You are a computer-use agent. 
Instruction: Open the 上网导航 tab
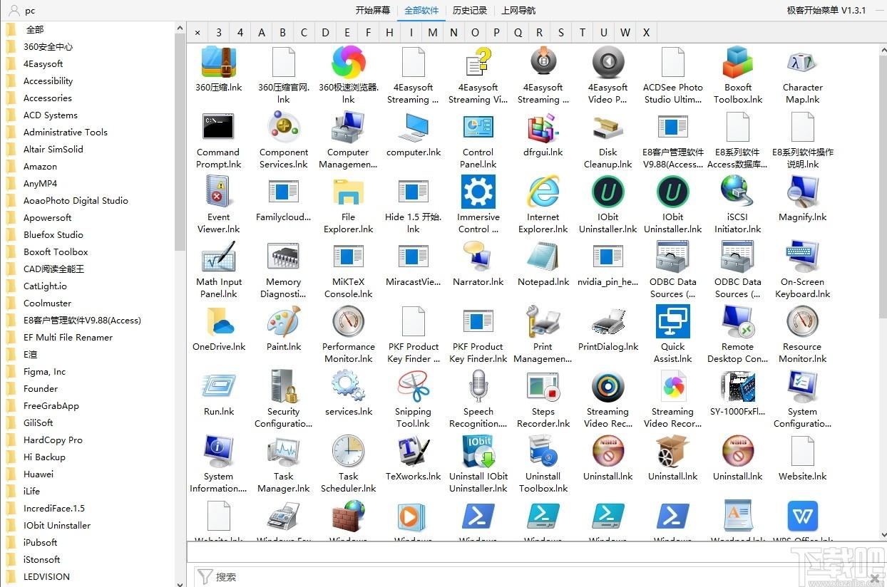coord(518,11)
